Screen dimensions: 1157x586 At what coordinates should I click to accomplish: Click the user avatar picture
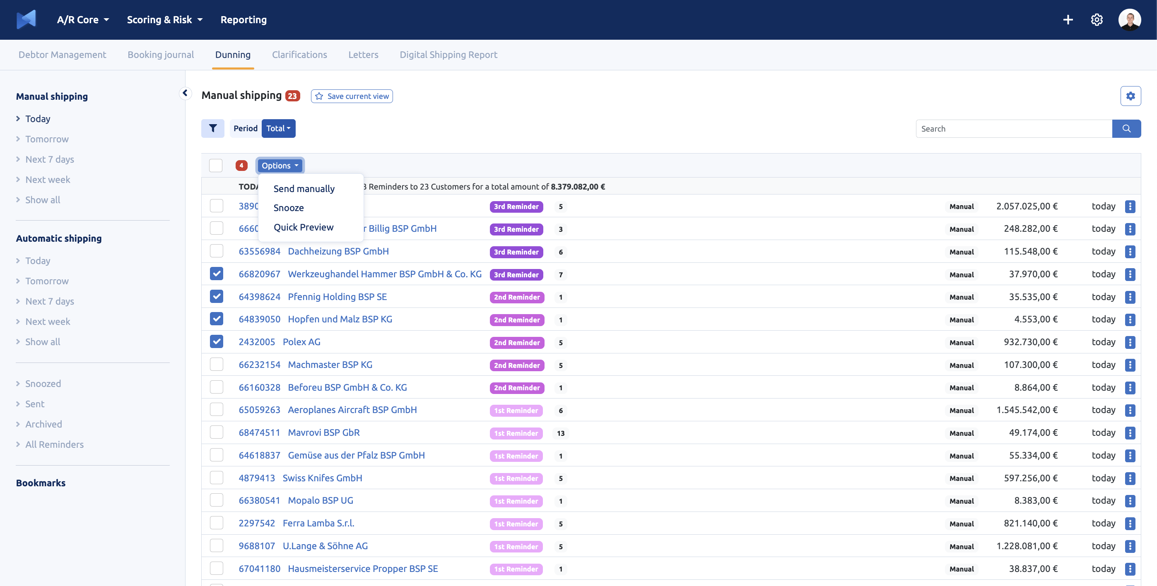[1129, 20]
